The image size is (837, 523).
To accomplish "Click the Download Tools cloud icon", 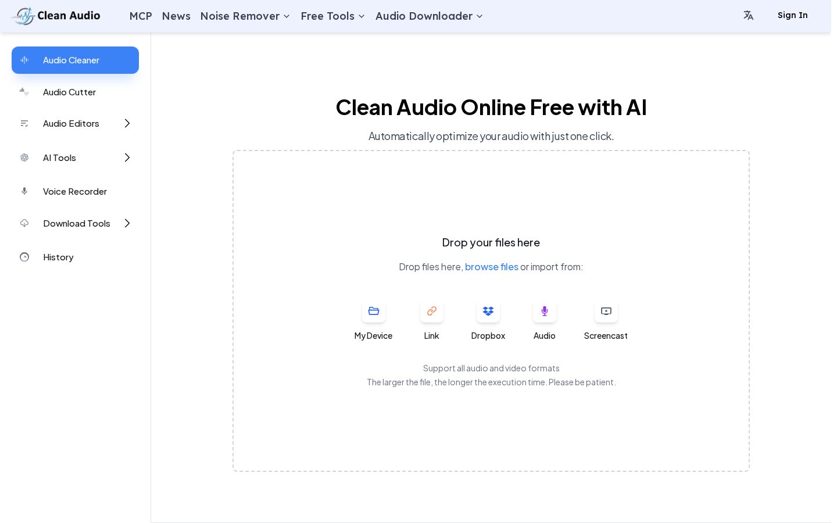I will click(x=24, y=223).
